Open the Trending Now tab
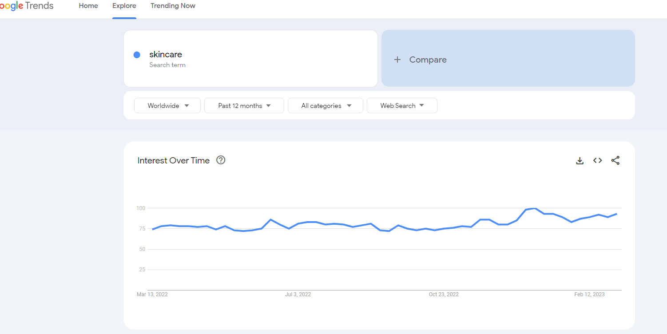 pos(173,6)
